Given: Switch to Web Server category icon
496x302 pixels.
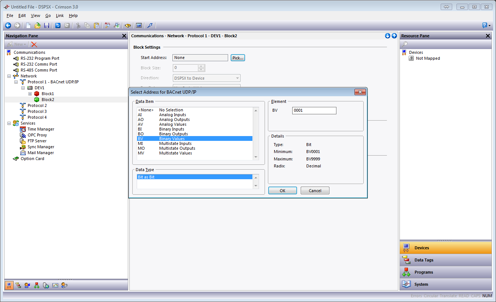Looking at the screenshot, I should 46,285.
